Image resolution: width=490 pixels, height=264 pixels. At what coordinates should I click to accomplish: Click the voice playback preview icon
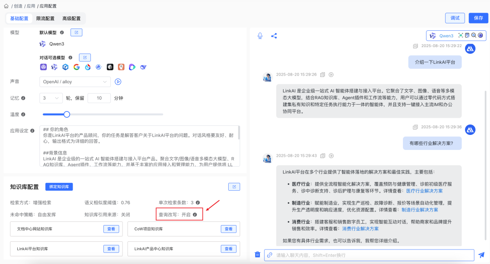[x=118, y=82]
